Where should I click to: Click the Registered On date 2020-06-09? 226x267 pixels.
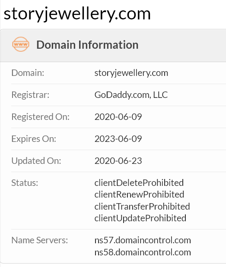pyautogui.click(x=118, y=117)
